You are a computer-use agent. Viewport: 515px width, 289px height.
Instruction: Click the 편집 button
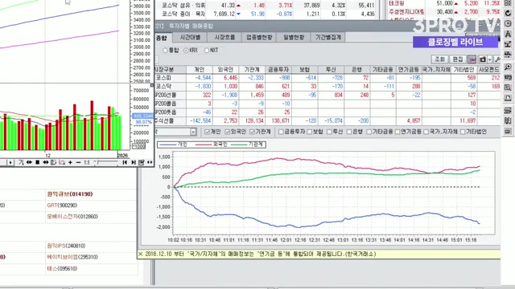[x=458, y=59]
